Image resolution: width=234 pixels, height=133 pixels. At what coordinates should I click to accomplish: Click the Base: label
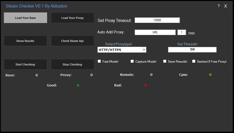click(x=10, y=75)
